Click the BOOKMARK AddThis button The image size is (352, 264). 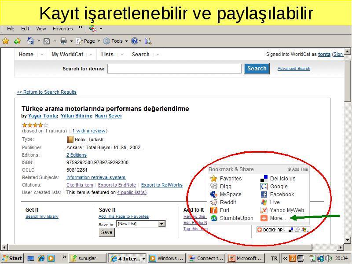click(283, 230)
